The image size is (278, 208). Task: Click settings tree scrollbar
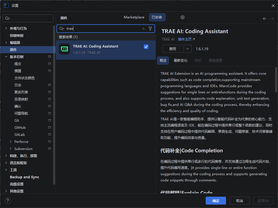(54, 105)
